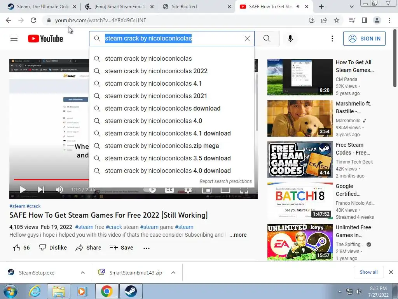Start voice search with the microphone
398x299 pixels.
click(290, 39)
